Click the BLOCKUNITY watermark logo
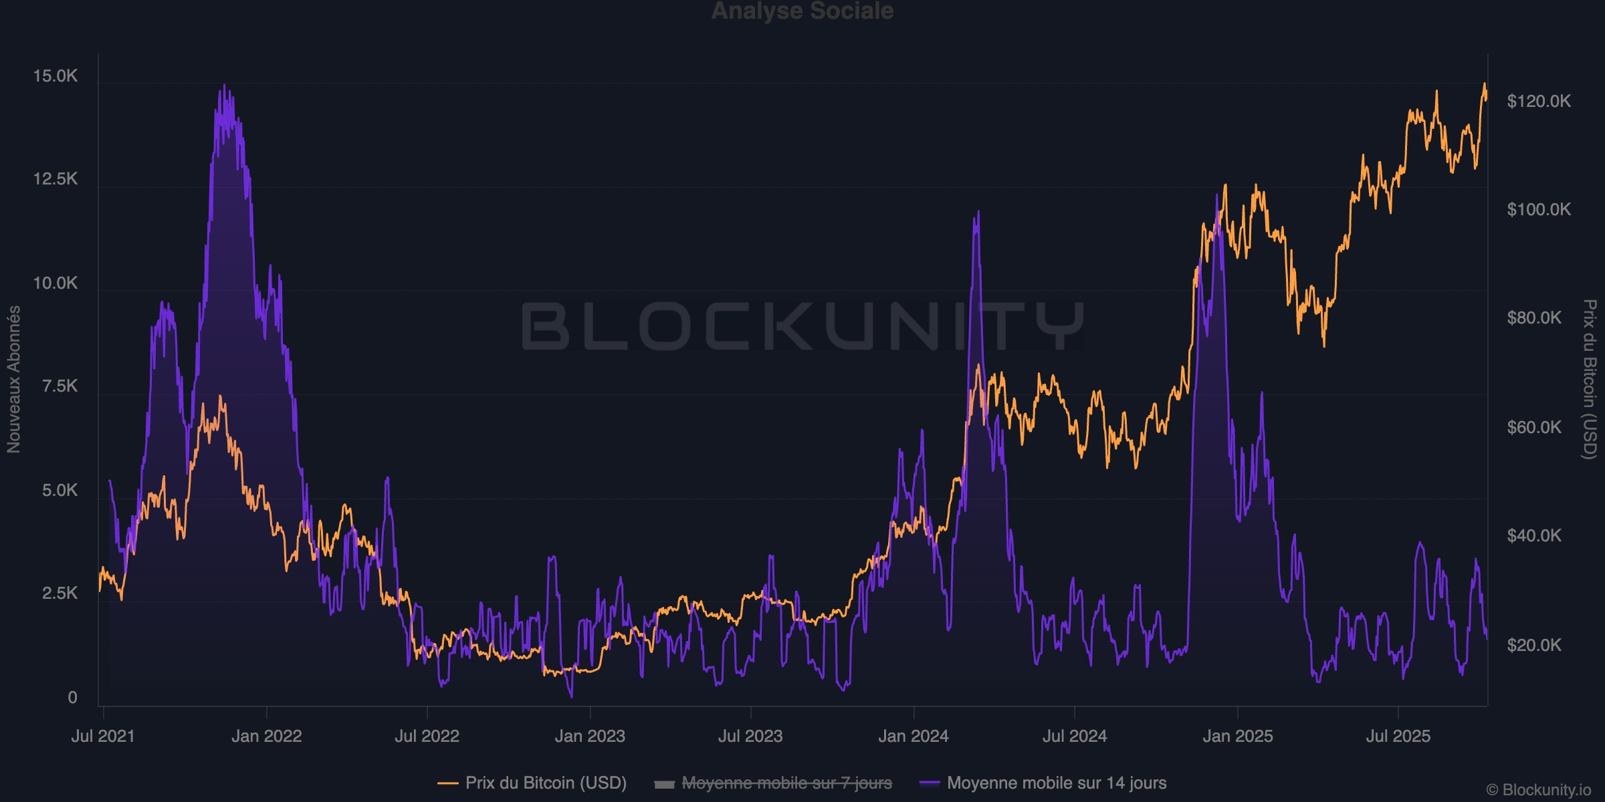The width and height of the screenshot is (1605, 802). click(x=802, y=326)
